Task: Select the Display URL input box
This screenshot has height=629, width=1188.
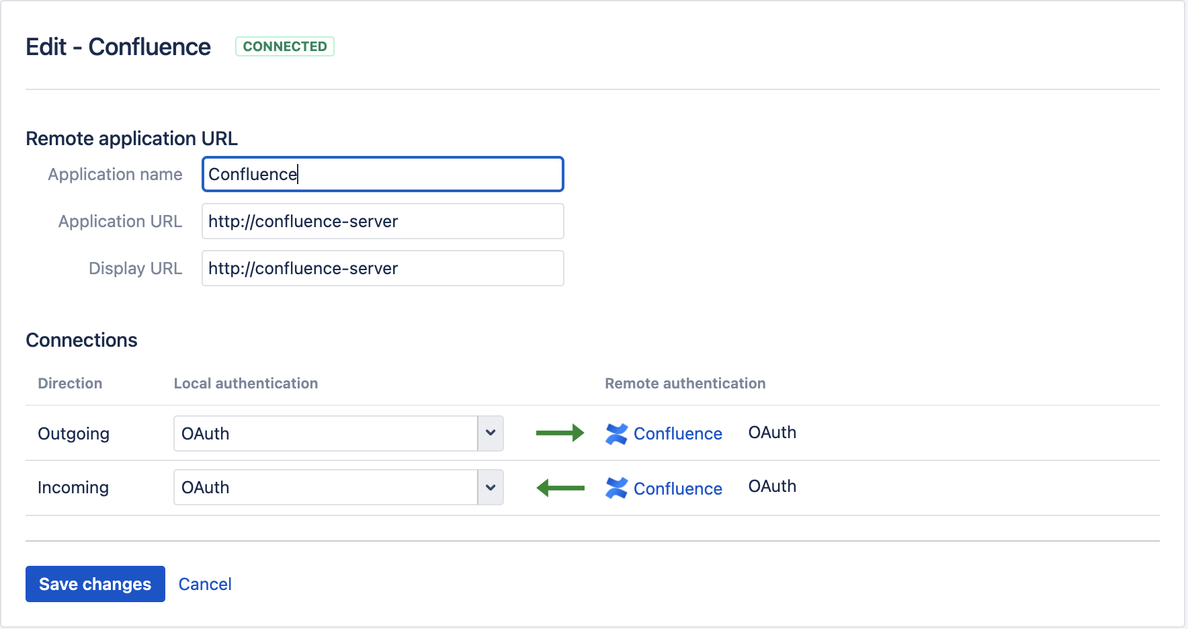Action: [382, 268]
